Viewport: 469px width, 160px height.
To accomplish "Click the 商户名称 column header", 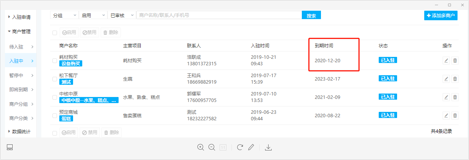I will tap(68, 46).
